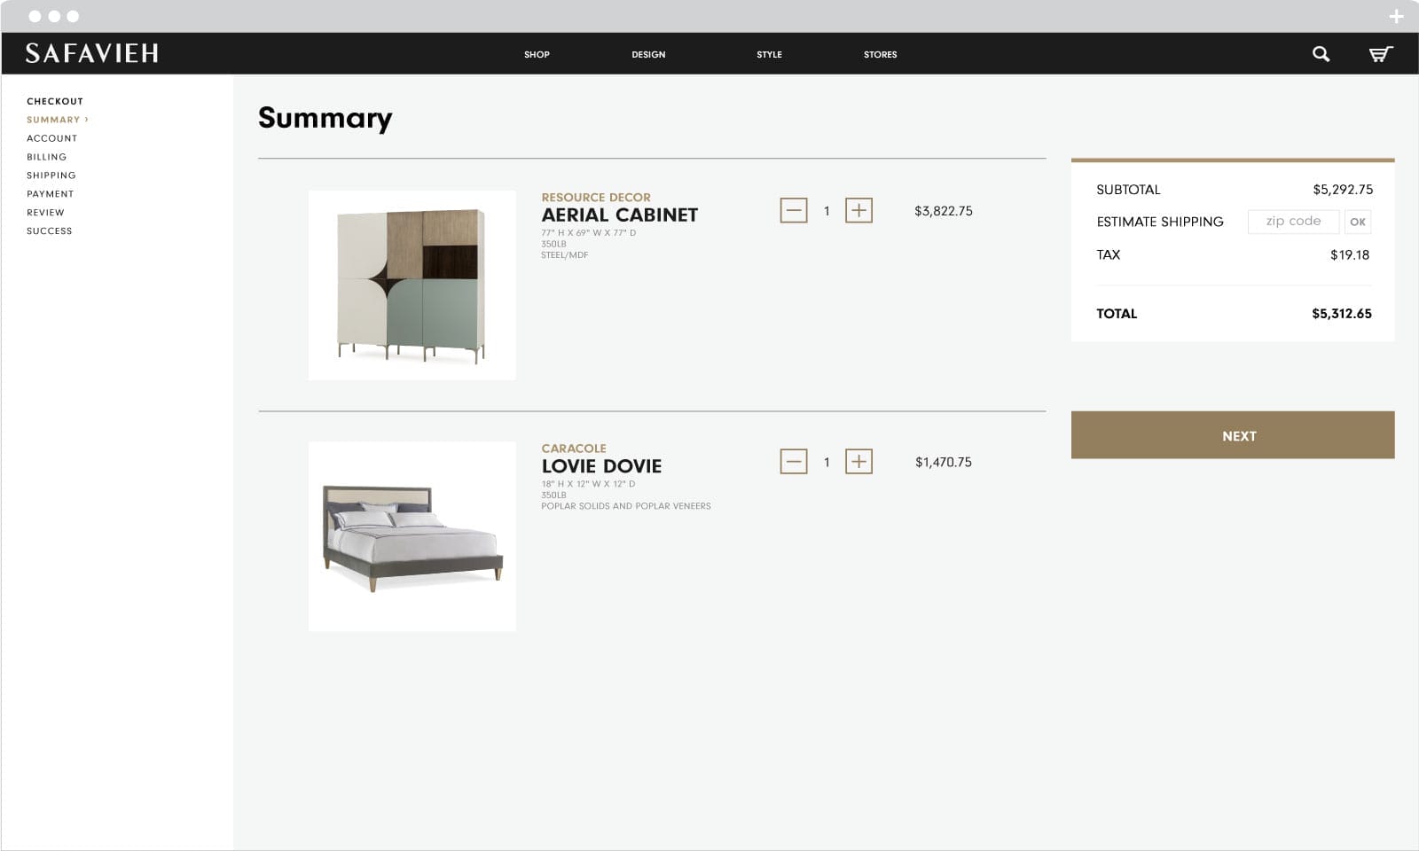
Task: Open the Shop menu
Action: click(537, 55)
